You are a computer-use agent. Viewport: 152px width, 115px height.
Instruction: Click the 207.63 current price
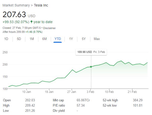click(14, 14)
